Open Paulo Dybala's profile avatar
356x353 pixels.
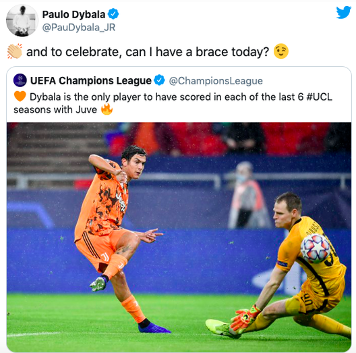click(22, 20)
